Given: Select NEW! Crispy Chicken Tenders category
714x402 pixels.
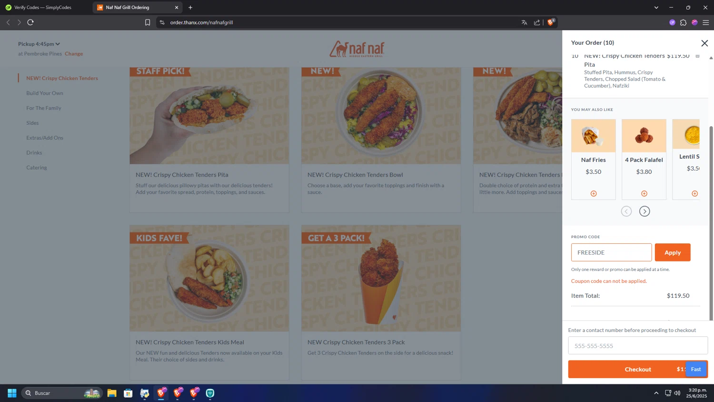Looking at the screenshot, I should pyautogui.click(x=62, y=78).
